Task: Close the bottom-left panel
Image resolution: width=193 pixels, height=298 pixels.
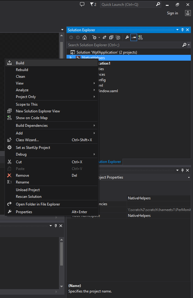Action: 61,226
